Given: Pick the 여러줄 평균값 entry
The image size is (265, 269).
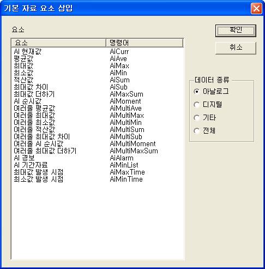Looking at the screenshot, I should [98, 109].
